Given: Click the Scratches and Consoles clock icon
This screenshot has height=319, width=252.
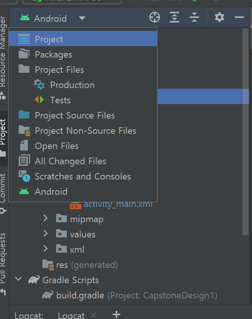Looking at the screenshot, I should 24,176.
